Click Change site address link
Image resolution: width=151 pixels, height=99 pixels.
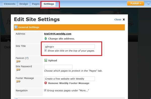[61, 39]
